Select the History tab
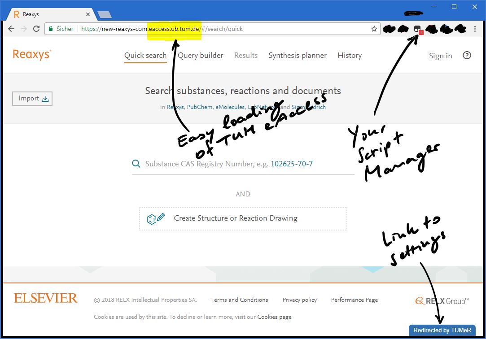The width and height of the screenshot is (486, 339). (350, 55)
